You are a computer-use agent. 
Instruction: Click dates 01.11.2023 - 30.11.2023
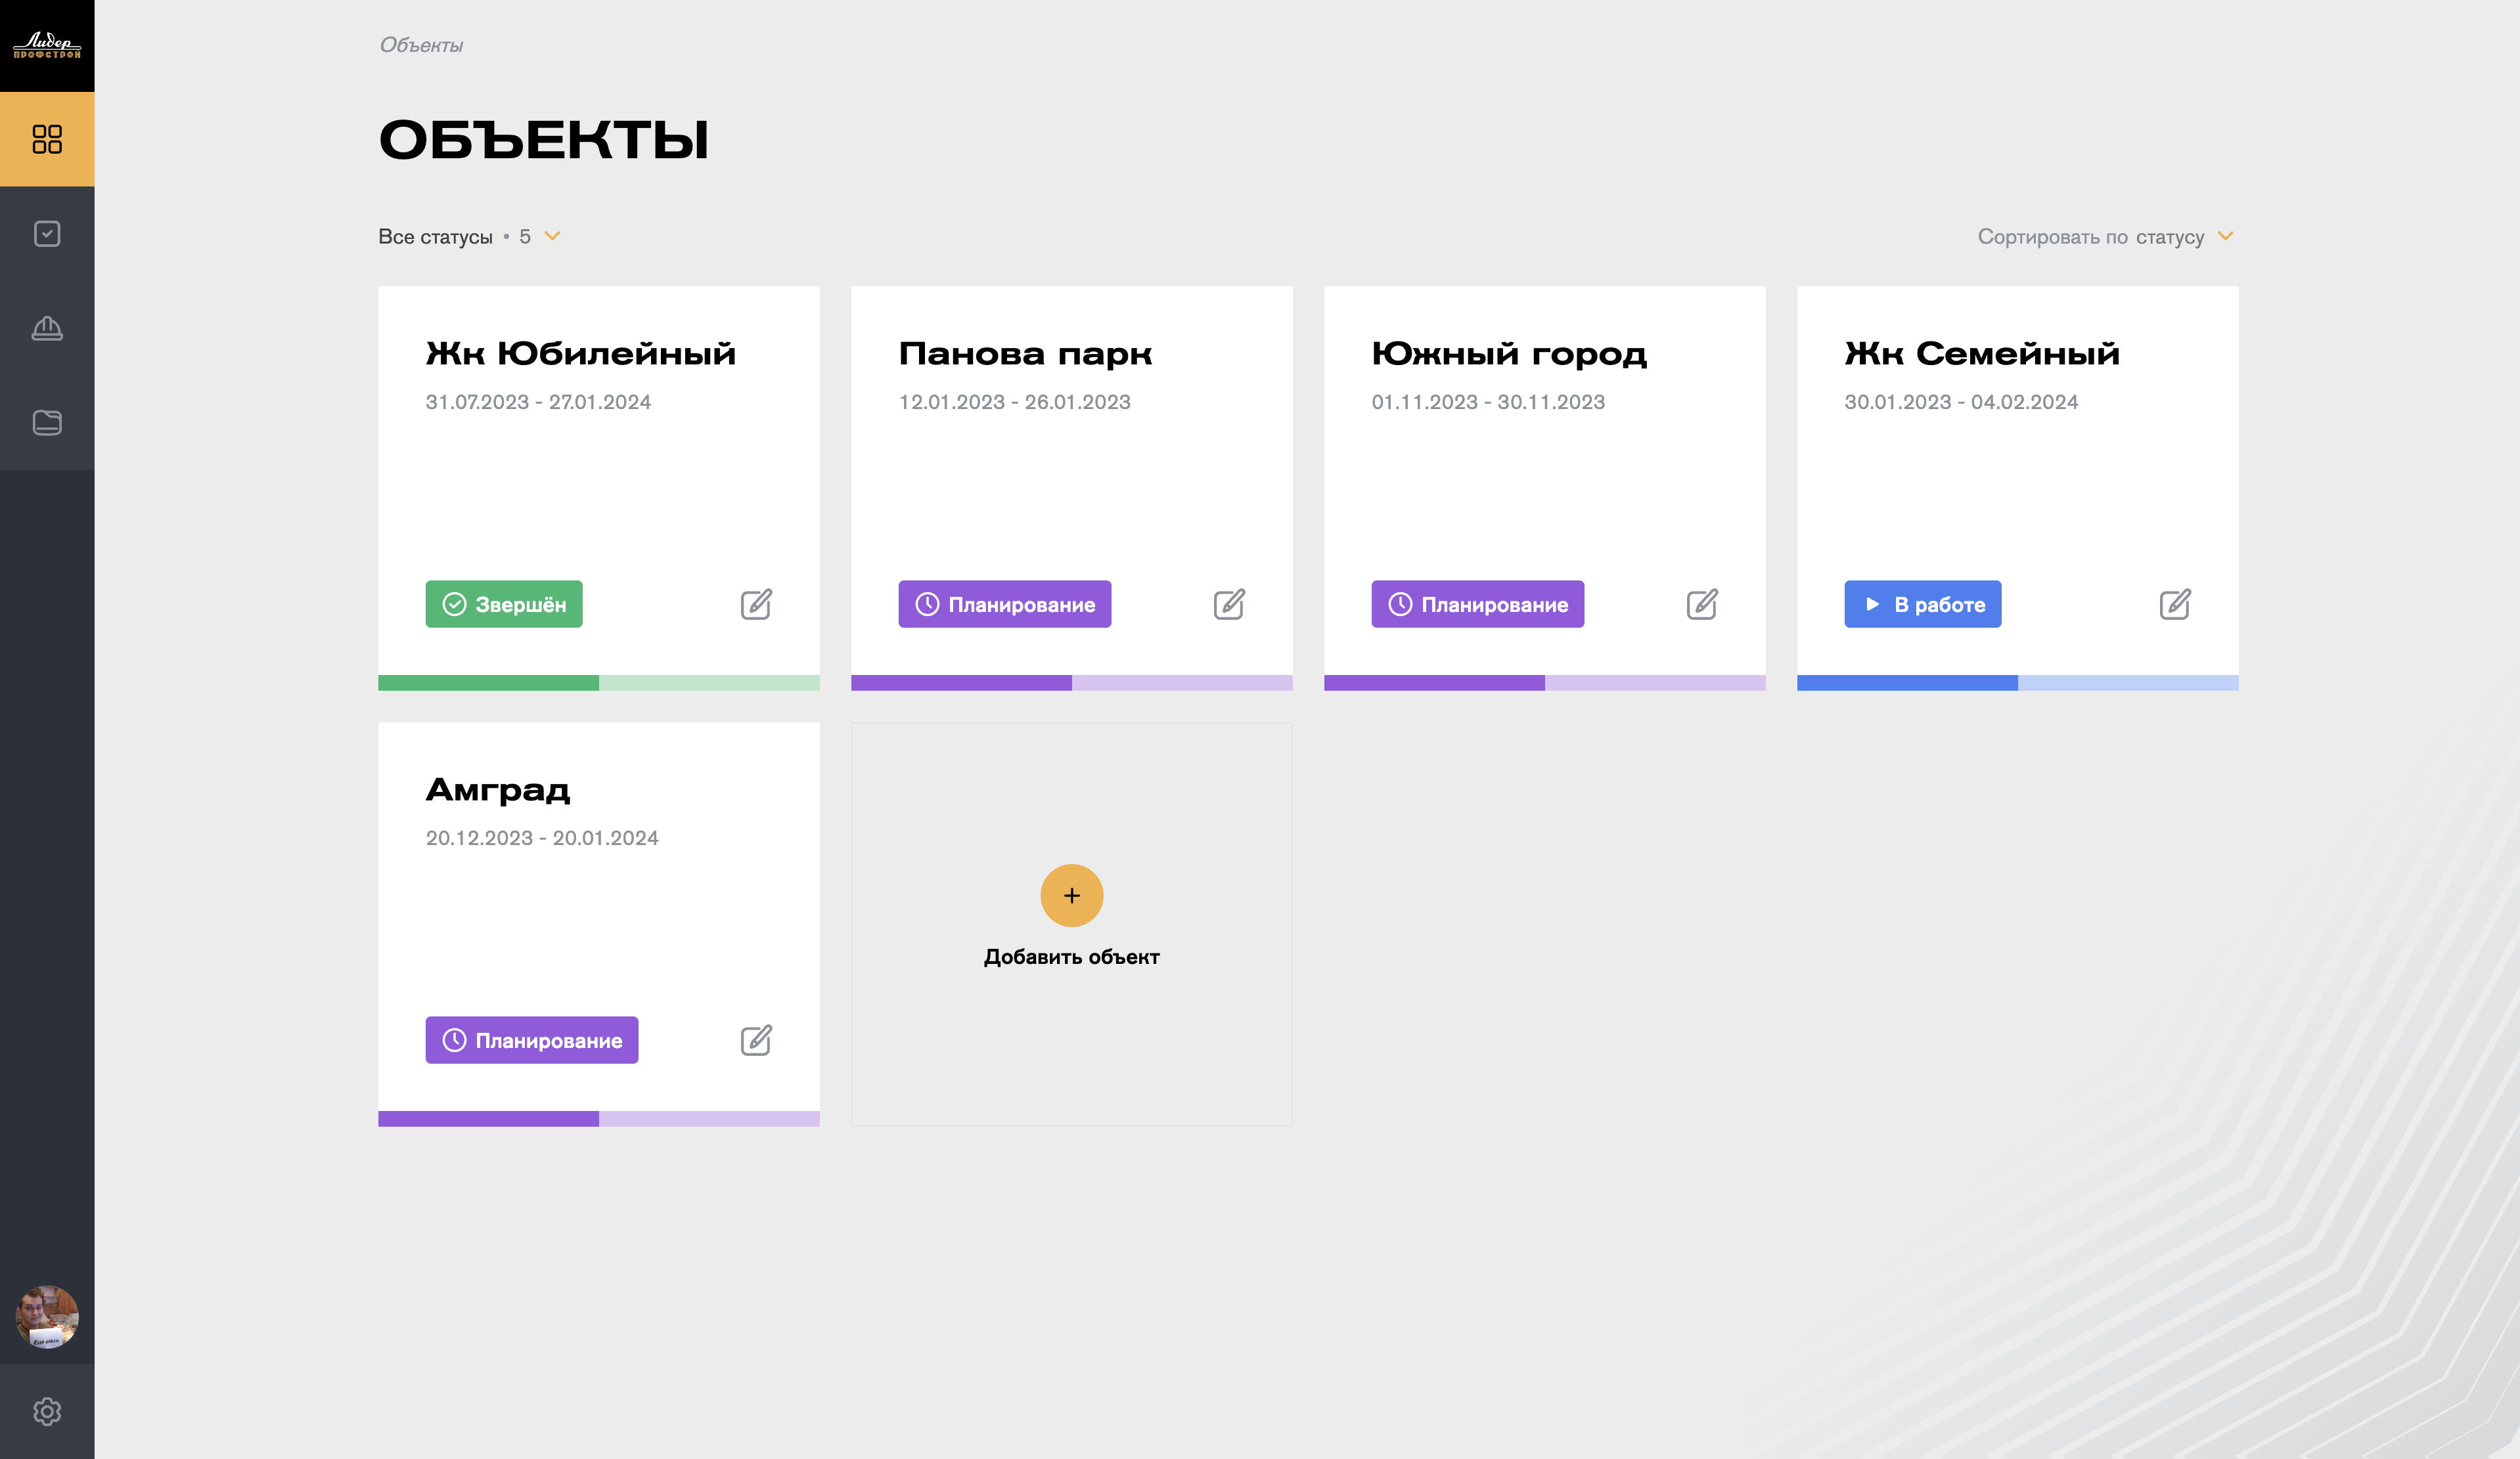1488,402
